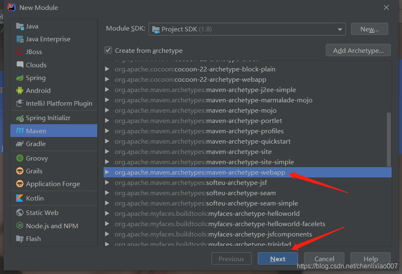
Task: Click the Java module icon
Action: pyautogui.click(x=20, y=26)
